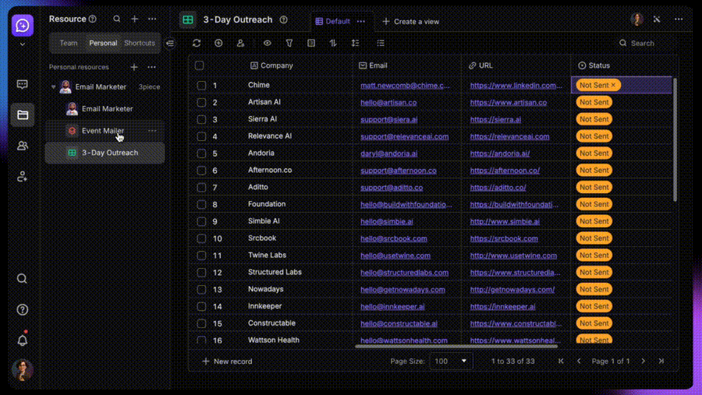Click the expand fullscreen icon at top right
702x395 pixels.
(x=657, y=19)
